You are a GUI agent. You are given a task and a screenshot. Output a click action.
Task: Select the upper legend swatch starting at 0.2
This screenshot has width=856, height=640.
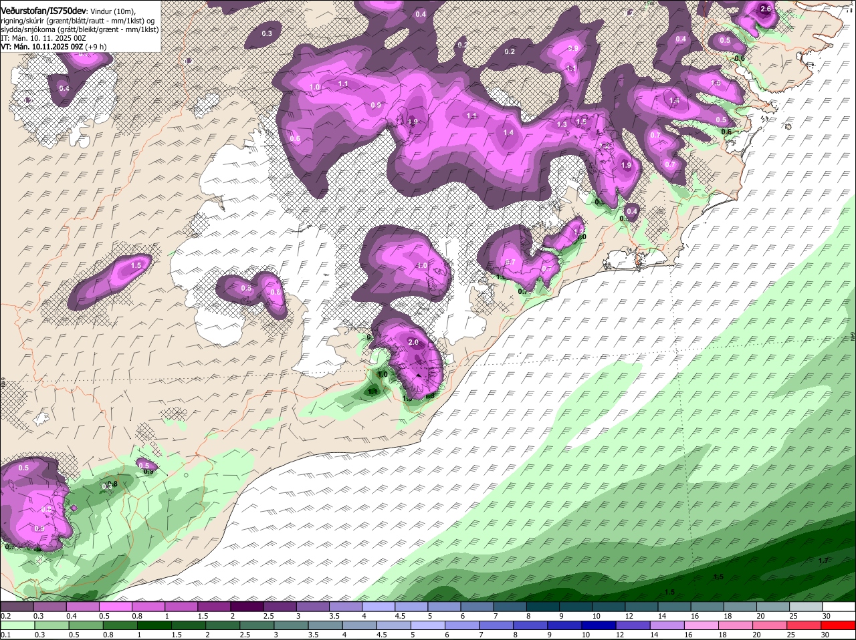[17, 606]
